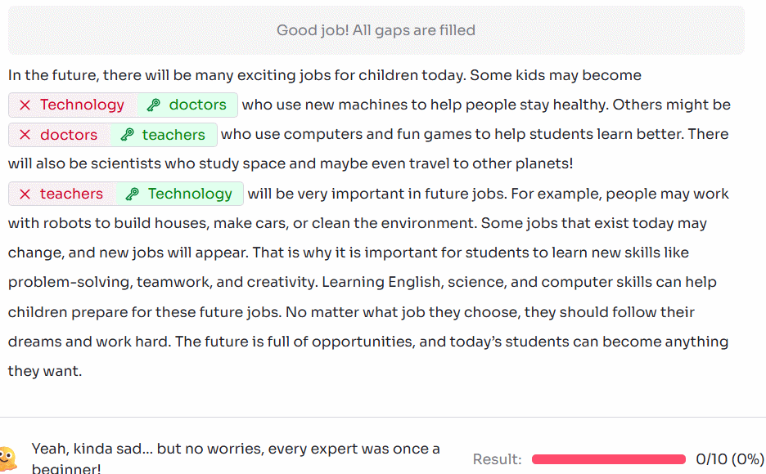Click the green key icon beside correct answer Technology
This screenshot has height=474, width=766.
pyautogui.click(x=132, y=194)
